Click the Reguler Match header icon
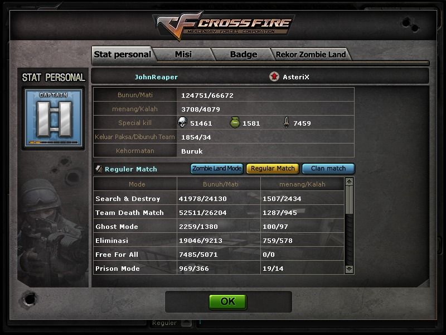446x335 pixels. (99, 169)
